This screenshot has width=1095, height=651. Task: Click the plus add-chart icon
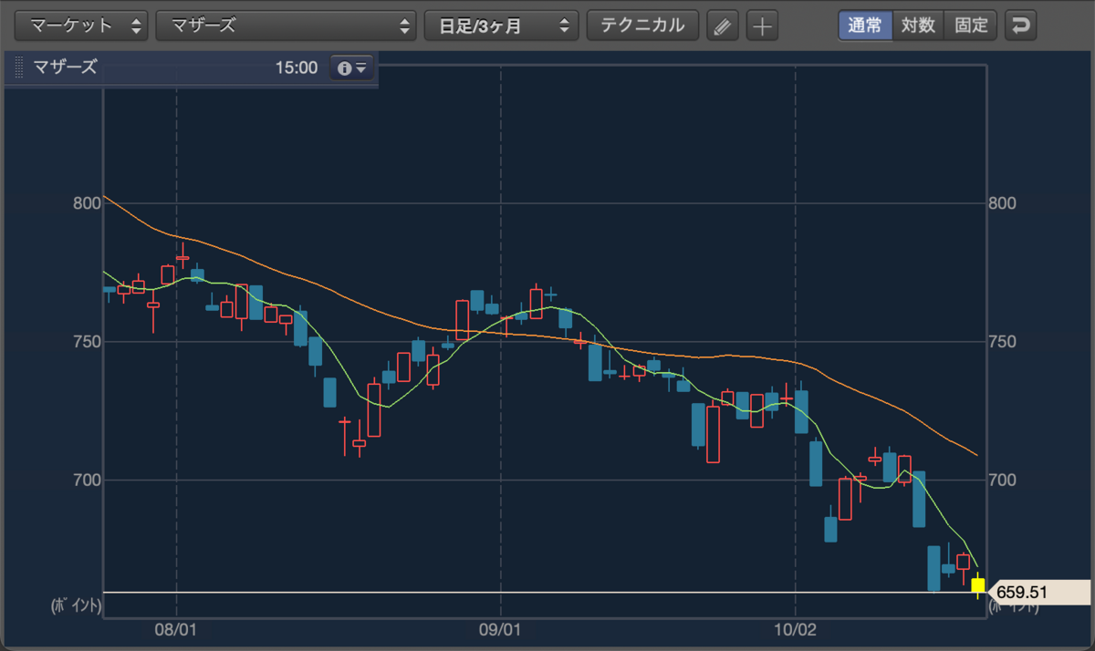[x=762, y=26]
